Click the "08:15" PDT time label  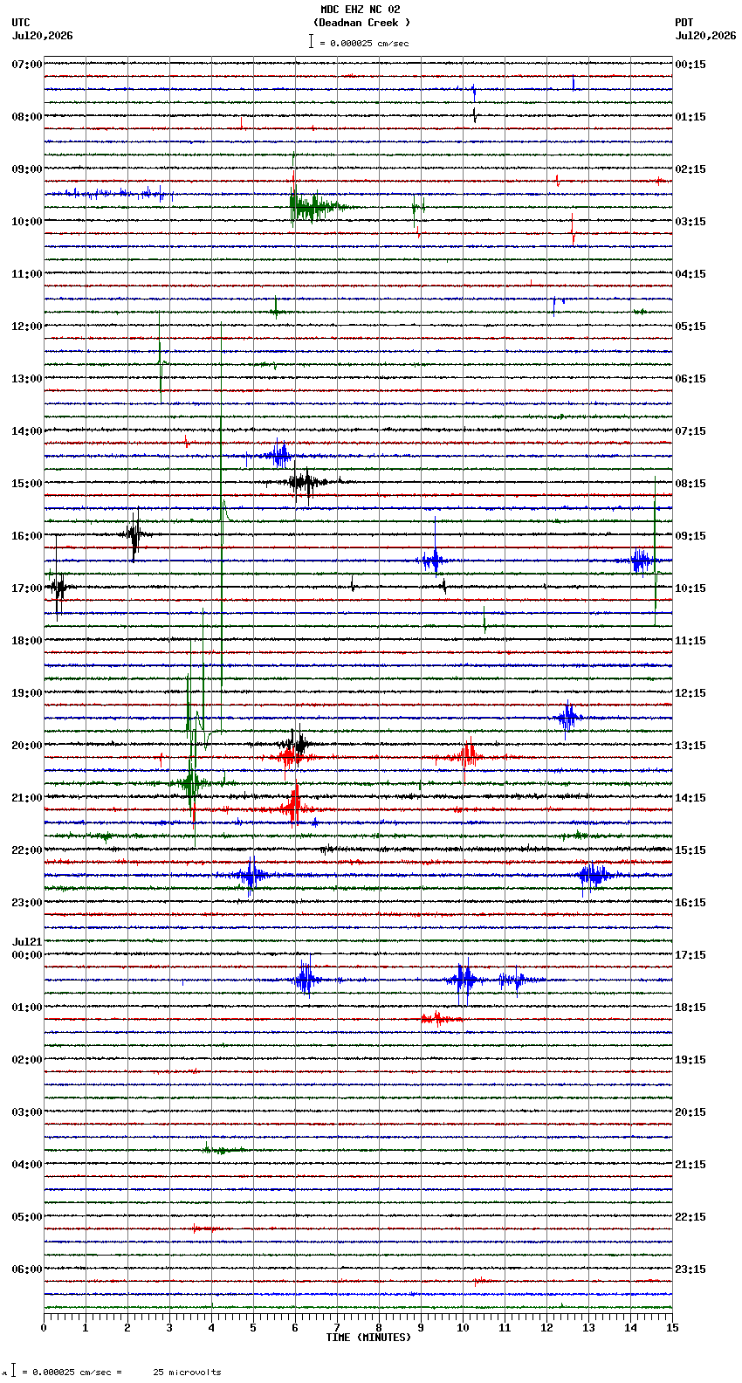click(690, 484)
